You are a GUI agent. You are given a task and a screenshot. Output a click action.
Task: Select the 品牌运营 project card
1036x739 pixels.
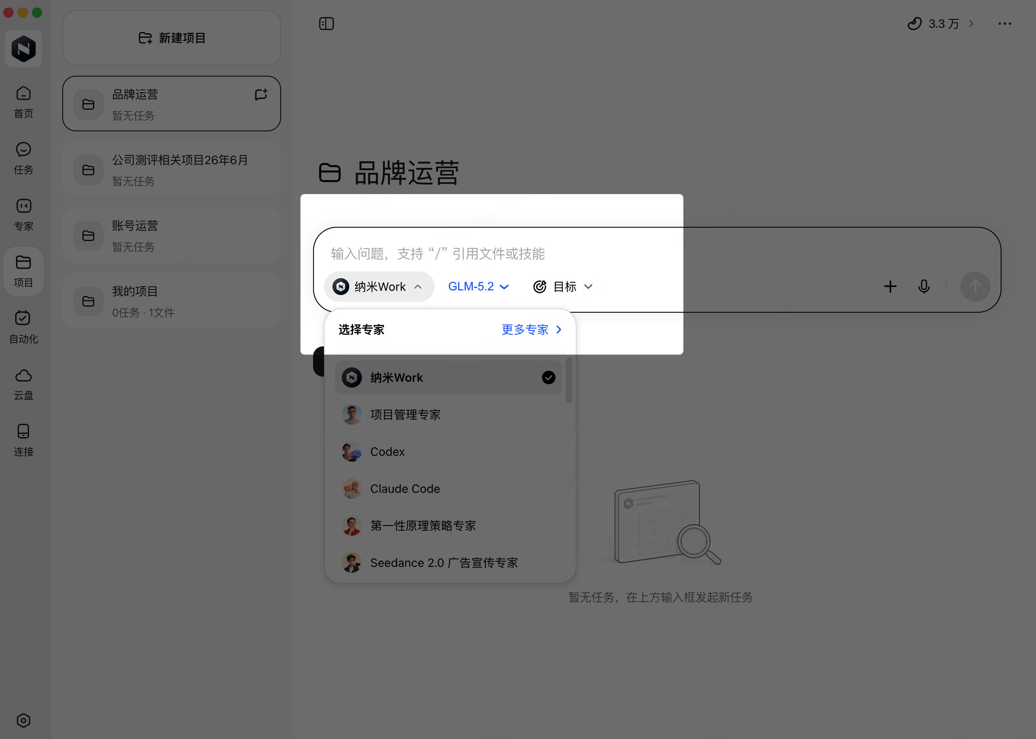click(x=172, y=104)
